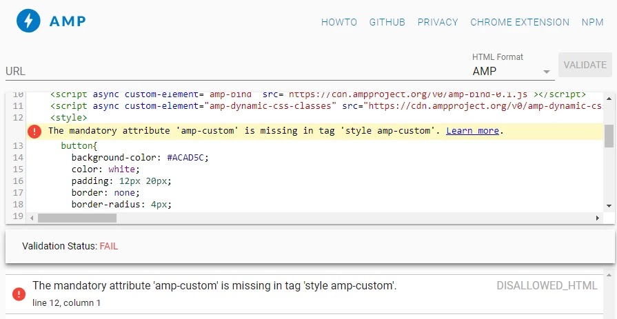Click line number 18 in the gutter
This screenshot has width=617, height=319.
click(18, 204)
